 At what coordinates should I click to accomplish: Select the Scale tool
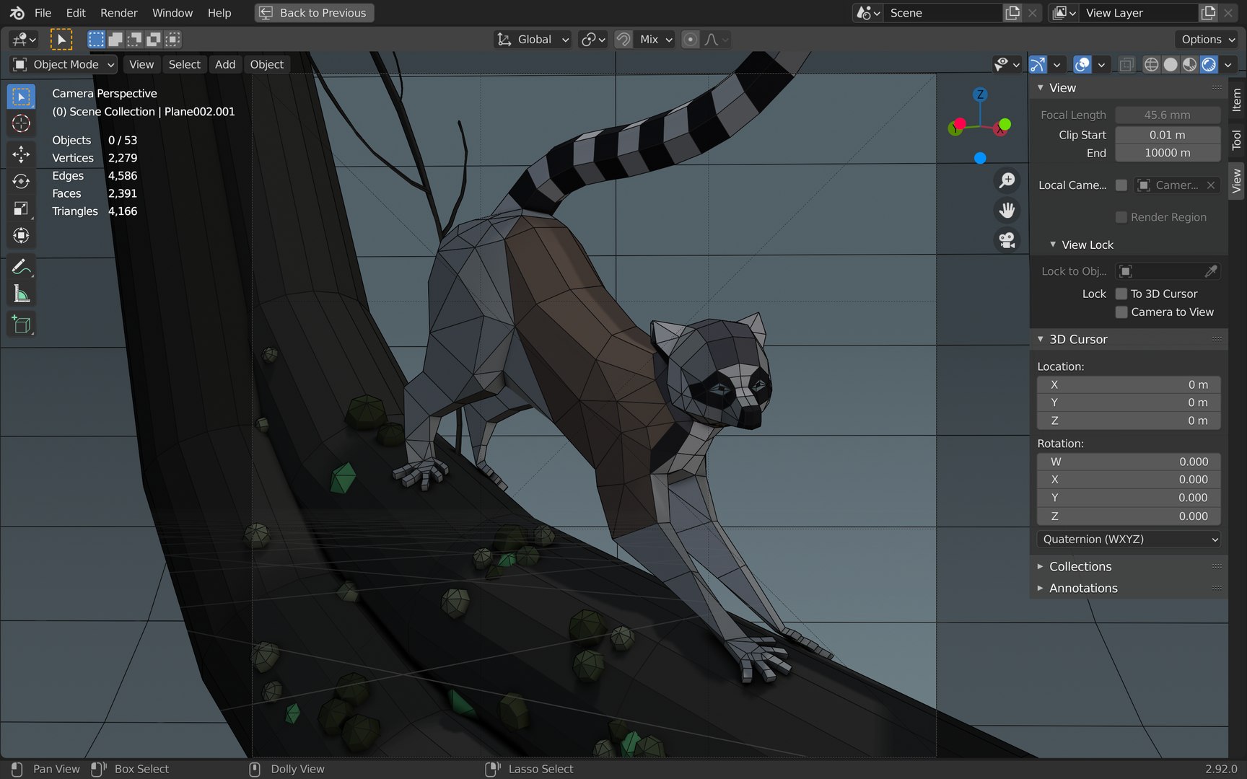point(21,208)
